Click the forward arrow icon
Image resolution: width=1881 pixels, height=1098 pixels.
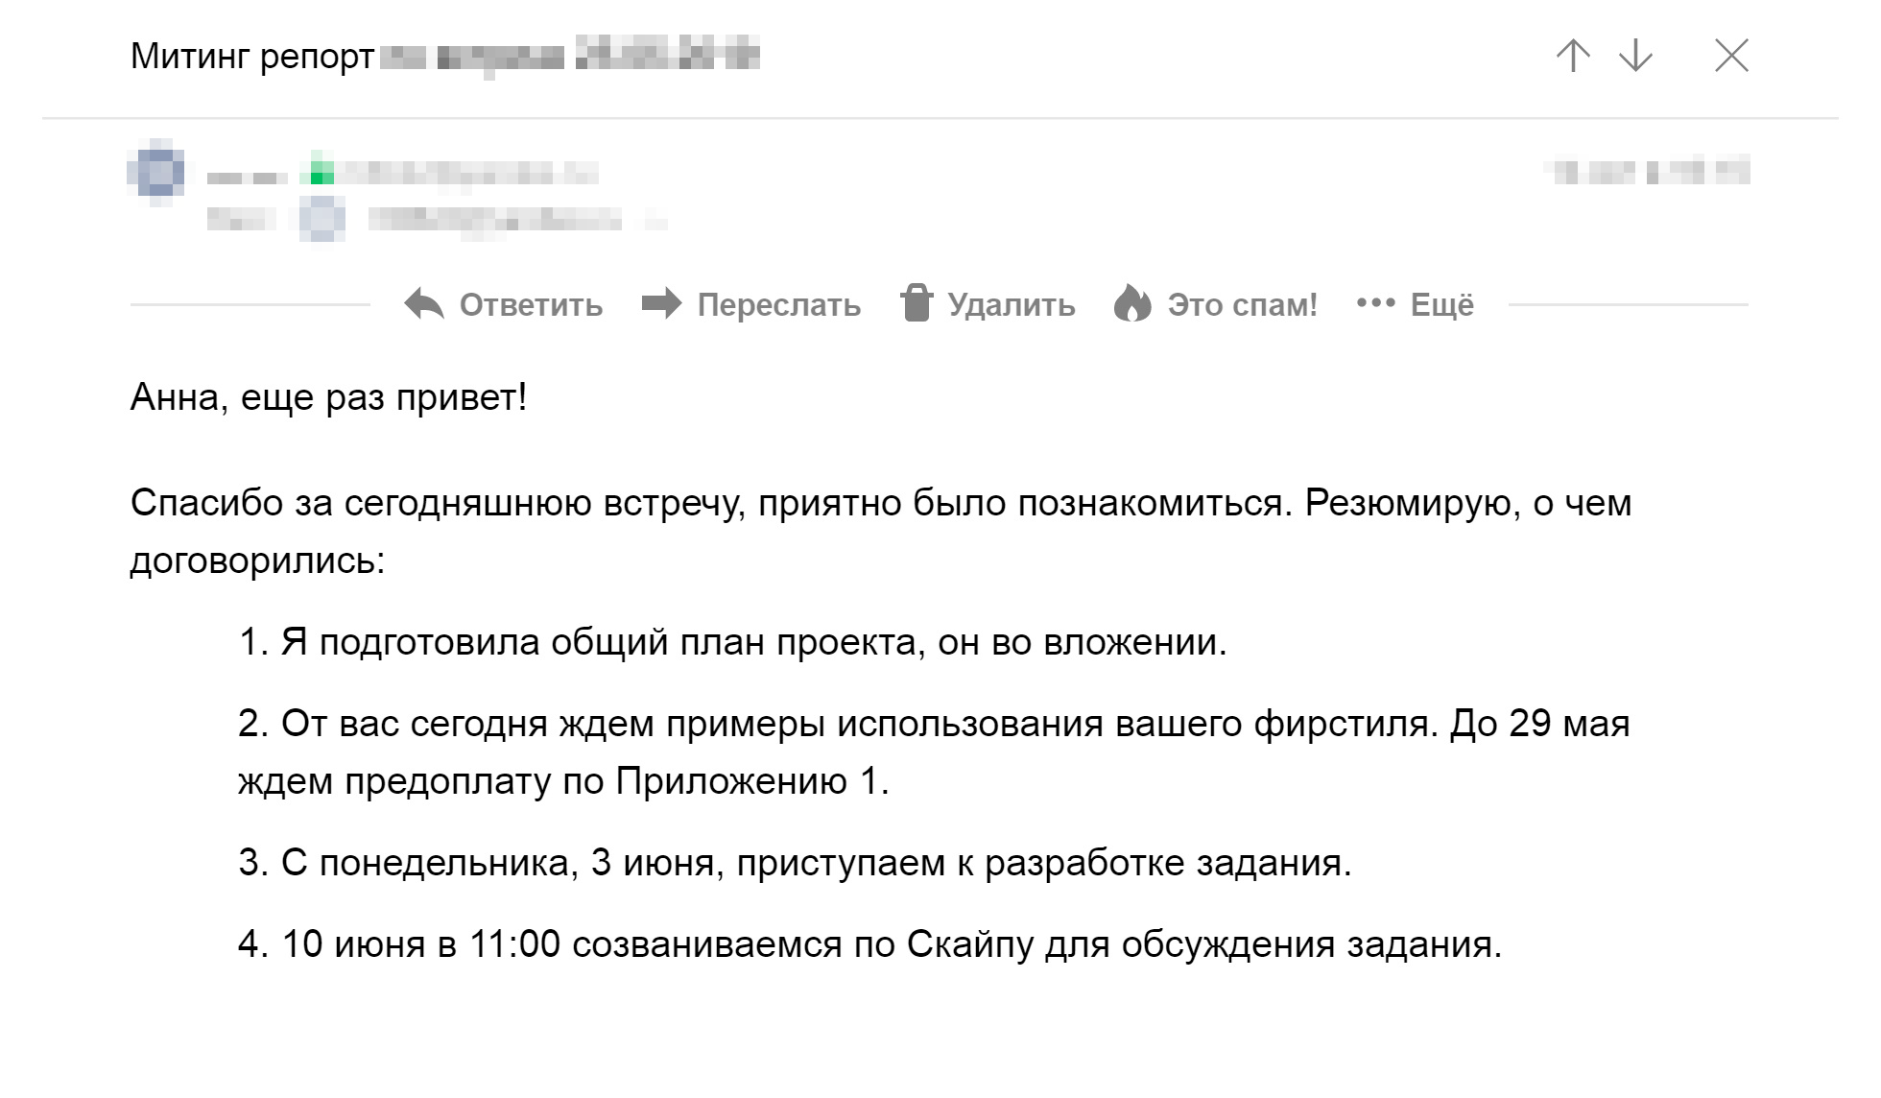[661, 303]
